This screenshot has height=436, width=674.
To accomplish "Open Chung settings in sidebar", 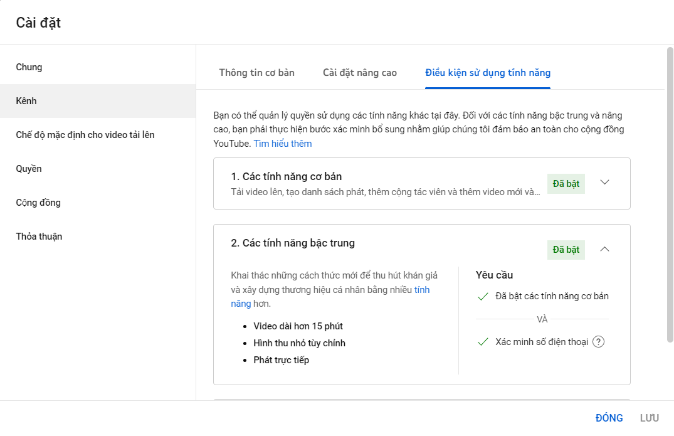I will [x=29, y=67].
